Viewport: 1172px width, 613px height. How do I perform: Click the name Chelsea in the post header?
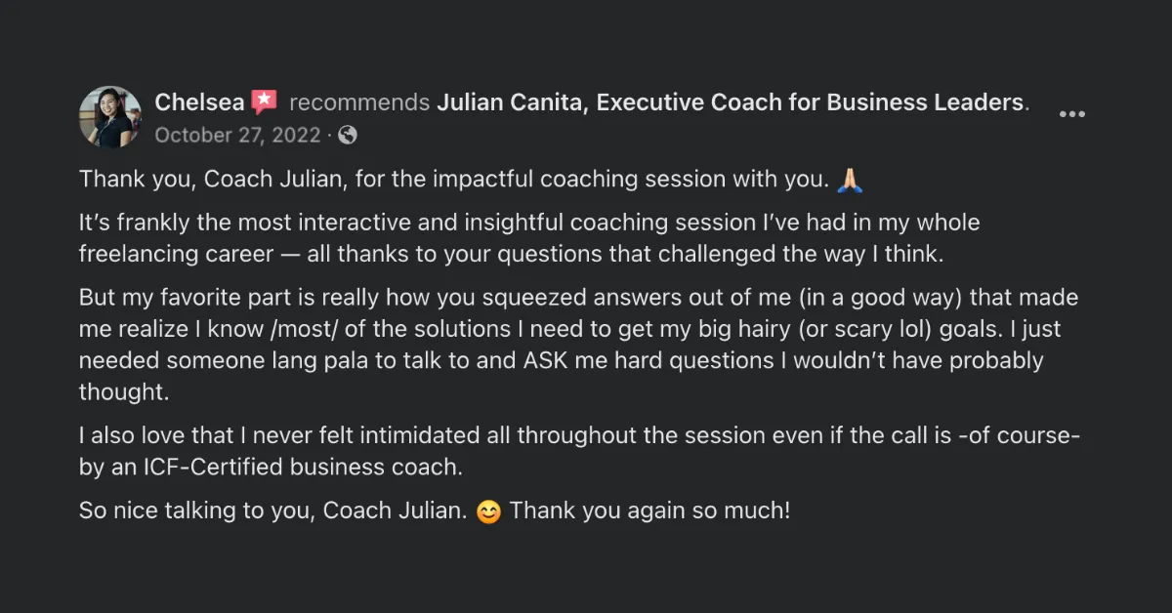coord(199,102)
